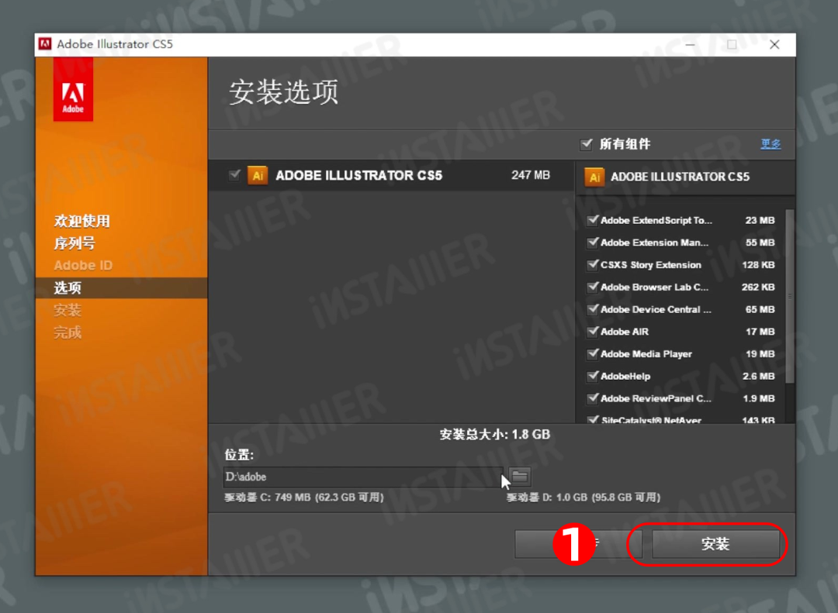Image resolution: width=838 pixels, height=613 pixels.
Task: Click the 完成 step in the sidebar
Action: [68, 332]
